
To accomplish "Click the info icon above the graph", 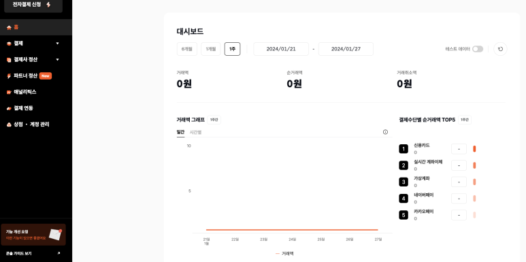I will tap(385, 132).
